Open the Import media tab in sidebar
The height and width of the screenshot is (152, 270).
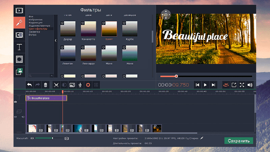point(20,10)
